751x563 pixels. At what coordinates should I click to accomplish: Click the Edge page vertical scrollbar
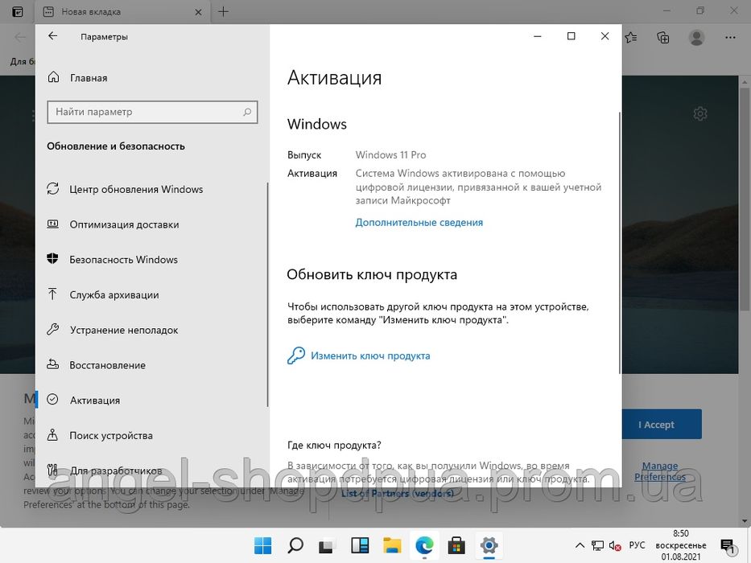tap(745, 201)
